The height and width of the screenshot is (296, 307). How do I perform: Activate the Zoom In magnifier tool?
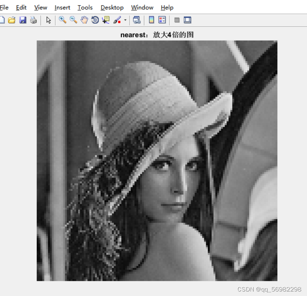62,20
